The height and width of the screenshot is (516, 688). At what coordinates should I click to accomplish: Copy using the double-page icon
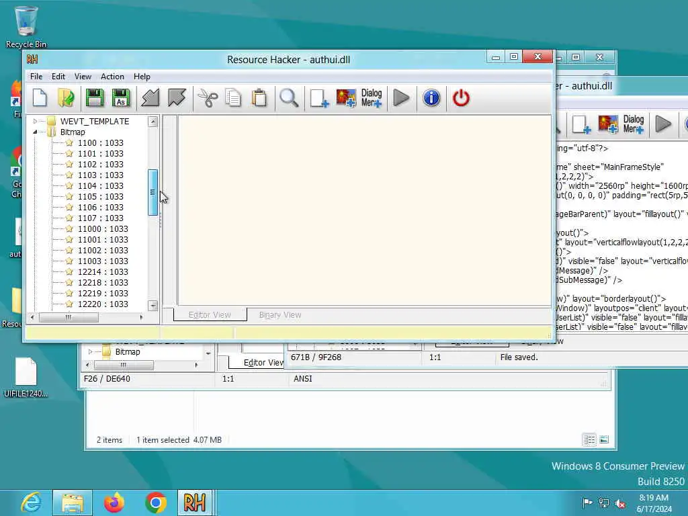click(x=233, y=98)
